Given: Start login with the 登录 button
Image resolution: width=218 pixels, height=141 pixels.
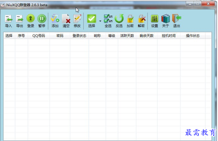Looking at the screenshot, I should (30, 21).
